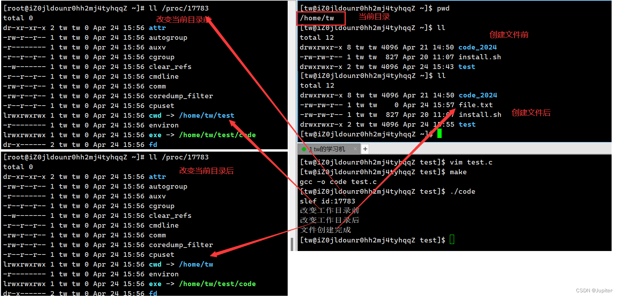This screenshot has width=619, height=297.
Task: Click the '文件创建完成' output line
Action: pos(325,230)
